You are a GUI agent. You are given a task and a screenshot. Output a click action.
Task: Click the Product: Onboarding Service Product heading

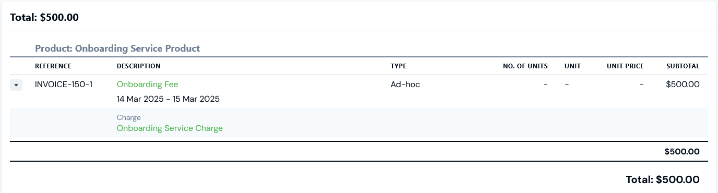pyautogui.click(x=117, y=49)
